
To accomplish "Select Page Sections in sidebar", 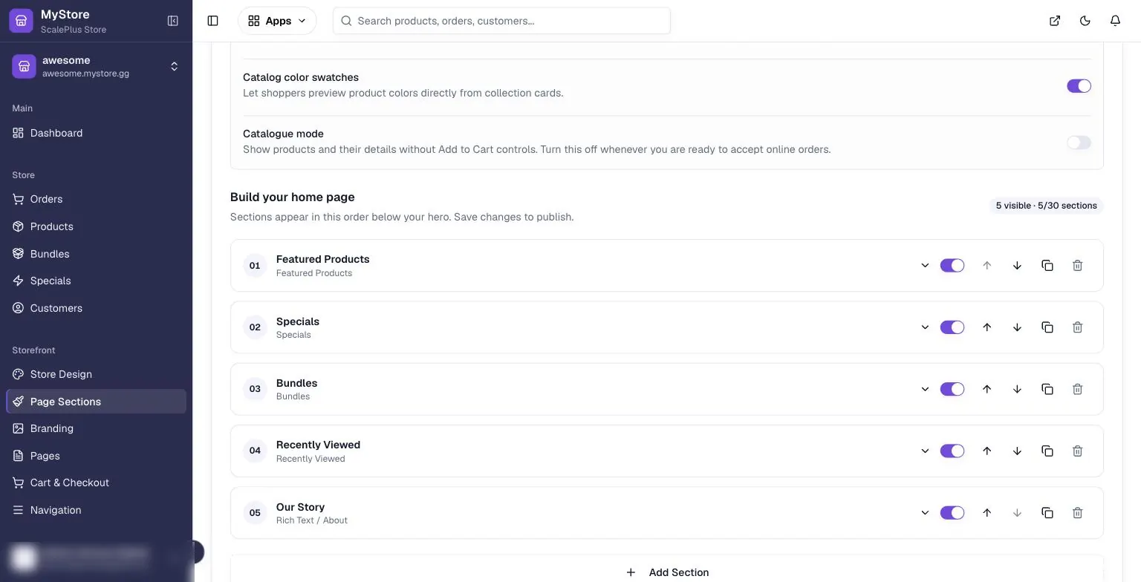I will coord(96,402).
